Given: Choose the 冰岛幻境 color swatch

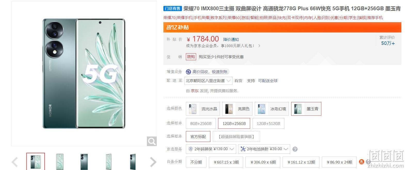Looking at the screenshot, I should click(272, 109).
